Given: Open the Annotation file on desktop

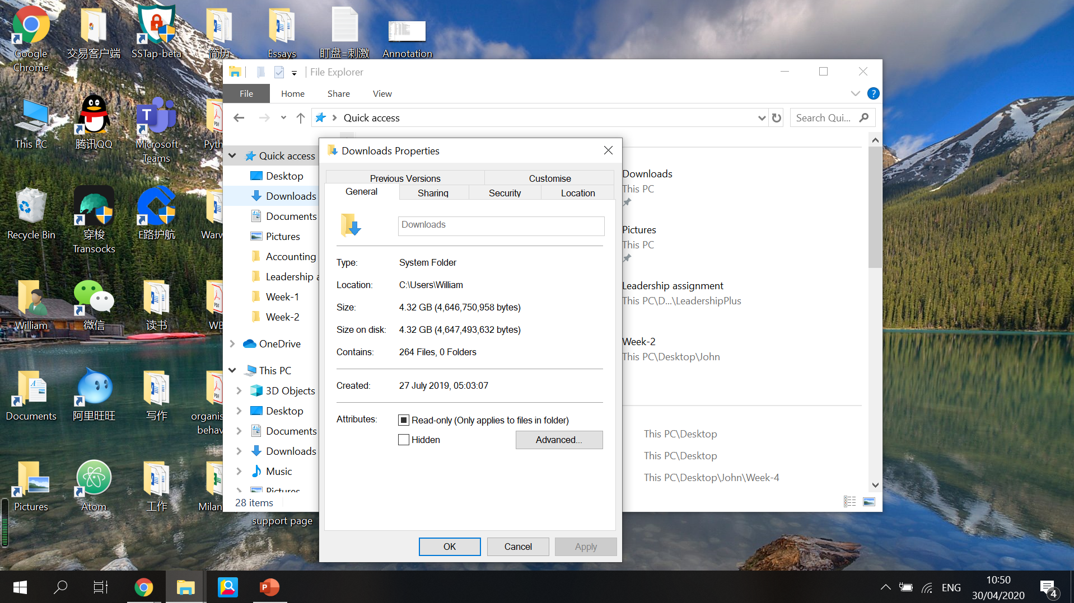Looking at the screenshot, I should pos(407,39).
